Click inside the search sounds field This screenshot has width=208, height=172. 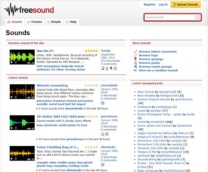(x=170, y=17)
